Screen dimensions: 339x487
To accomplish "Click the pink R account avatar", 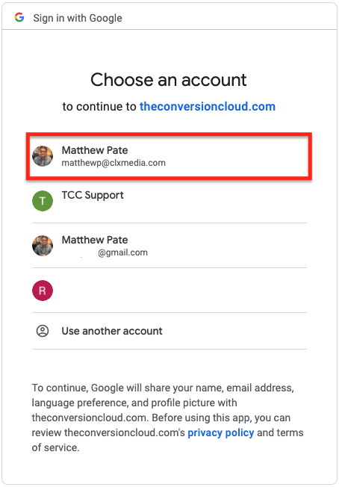I will [43, 291].
